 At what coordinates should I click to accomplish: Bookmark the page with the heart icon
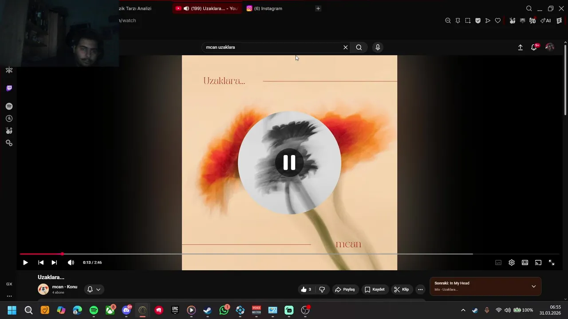coord(498,20)
